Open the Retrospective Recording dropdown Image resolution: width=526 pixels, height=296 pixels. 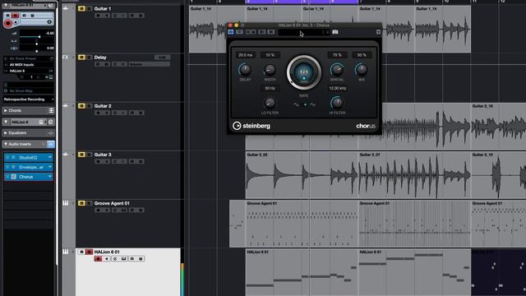click(x=29, y=99)
